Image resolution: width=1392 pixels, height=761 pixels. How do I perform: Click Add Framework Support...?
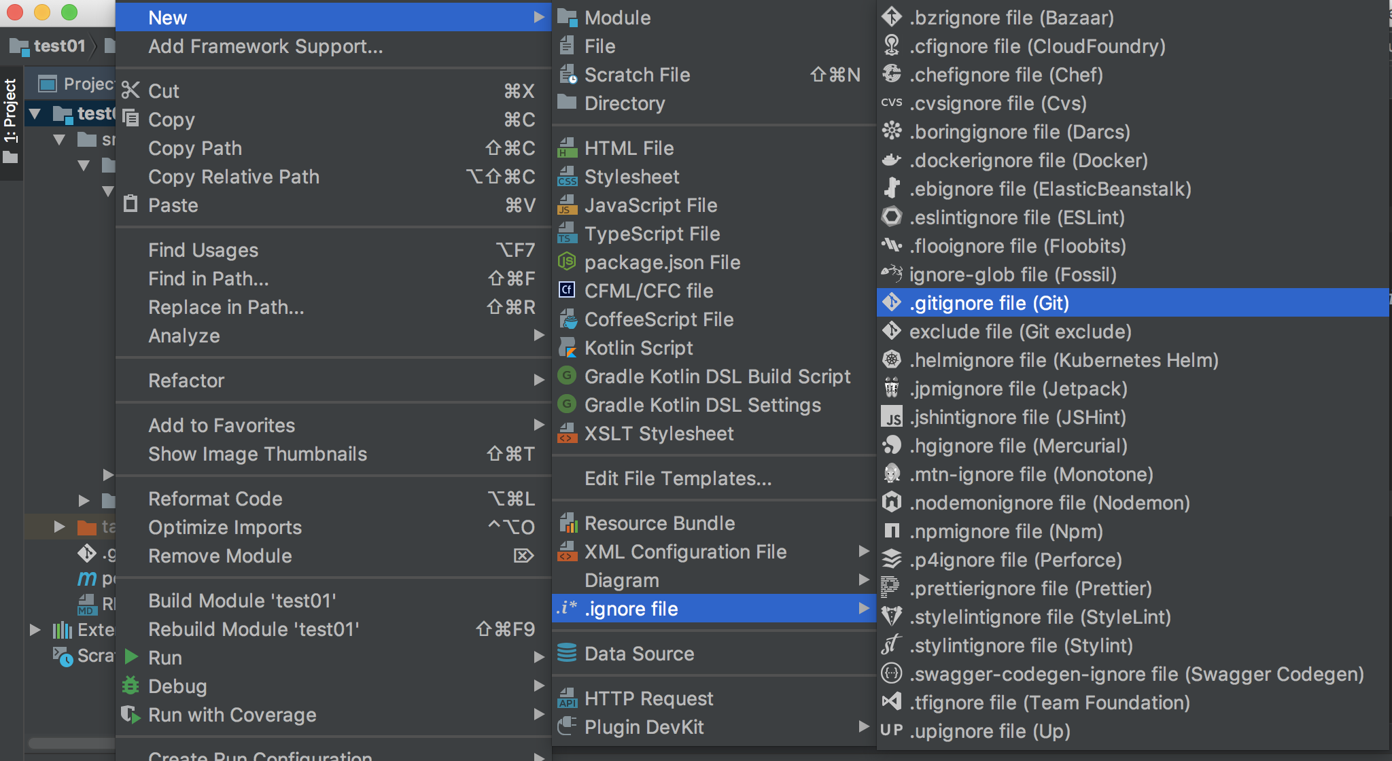[265, 46]
